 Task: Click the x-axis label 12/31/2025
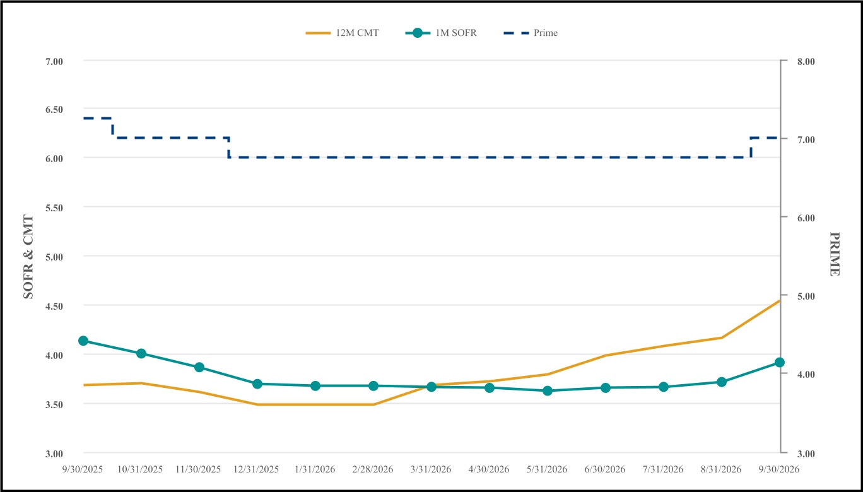tap(256, 469)
